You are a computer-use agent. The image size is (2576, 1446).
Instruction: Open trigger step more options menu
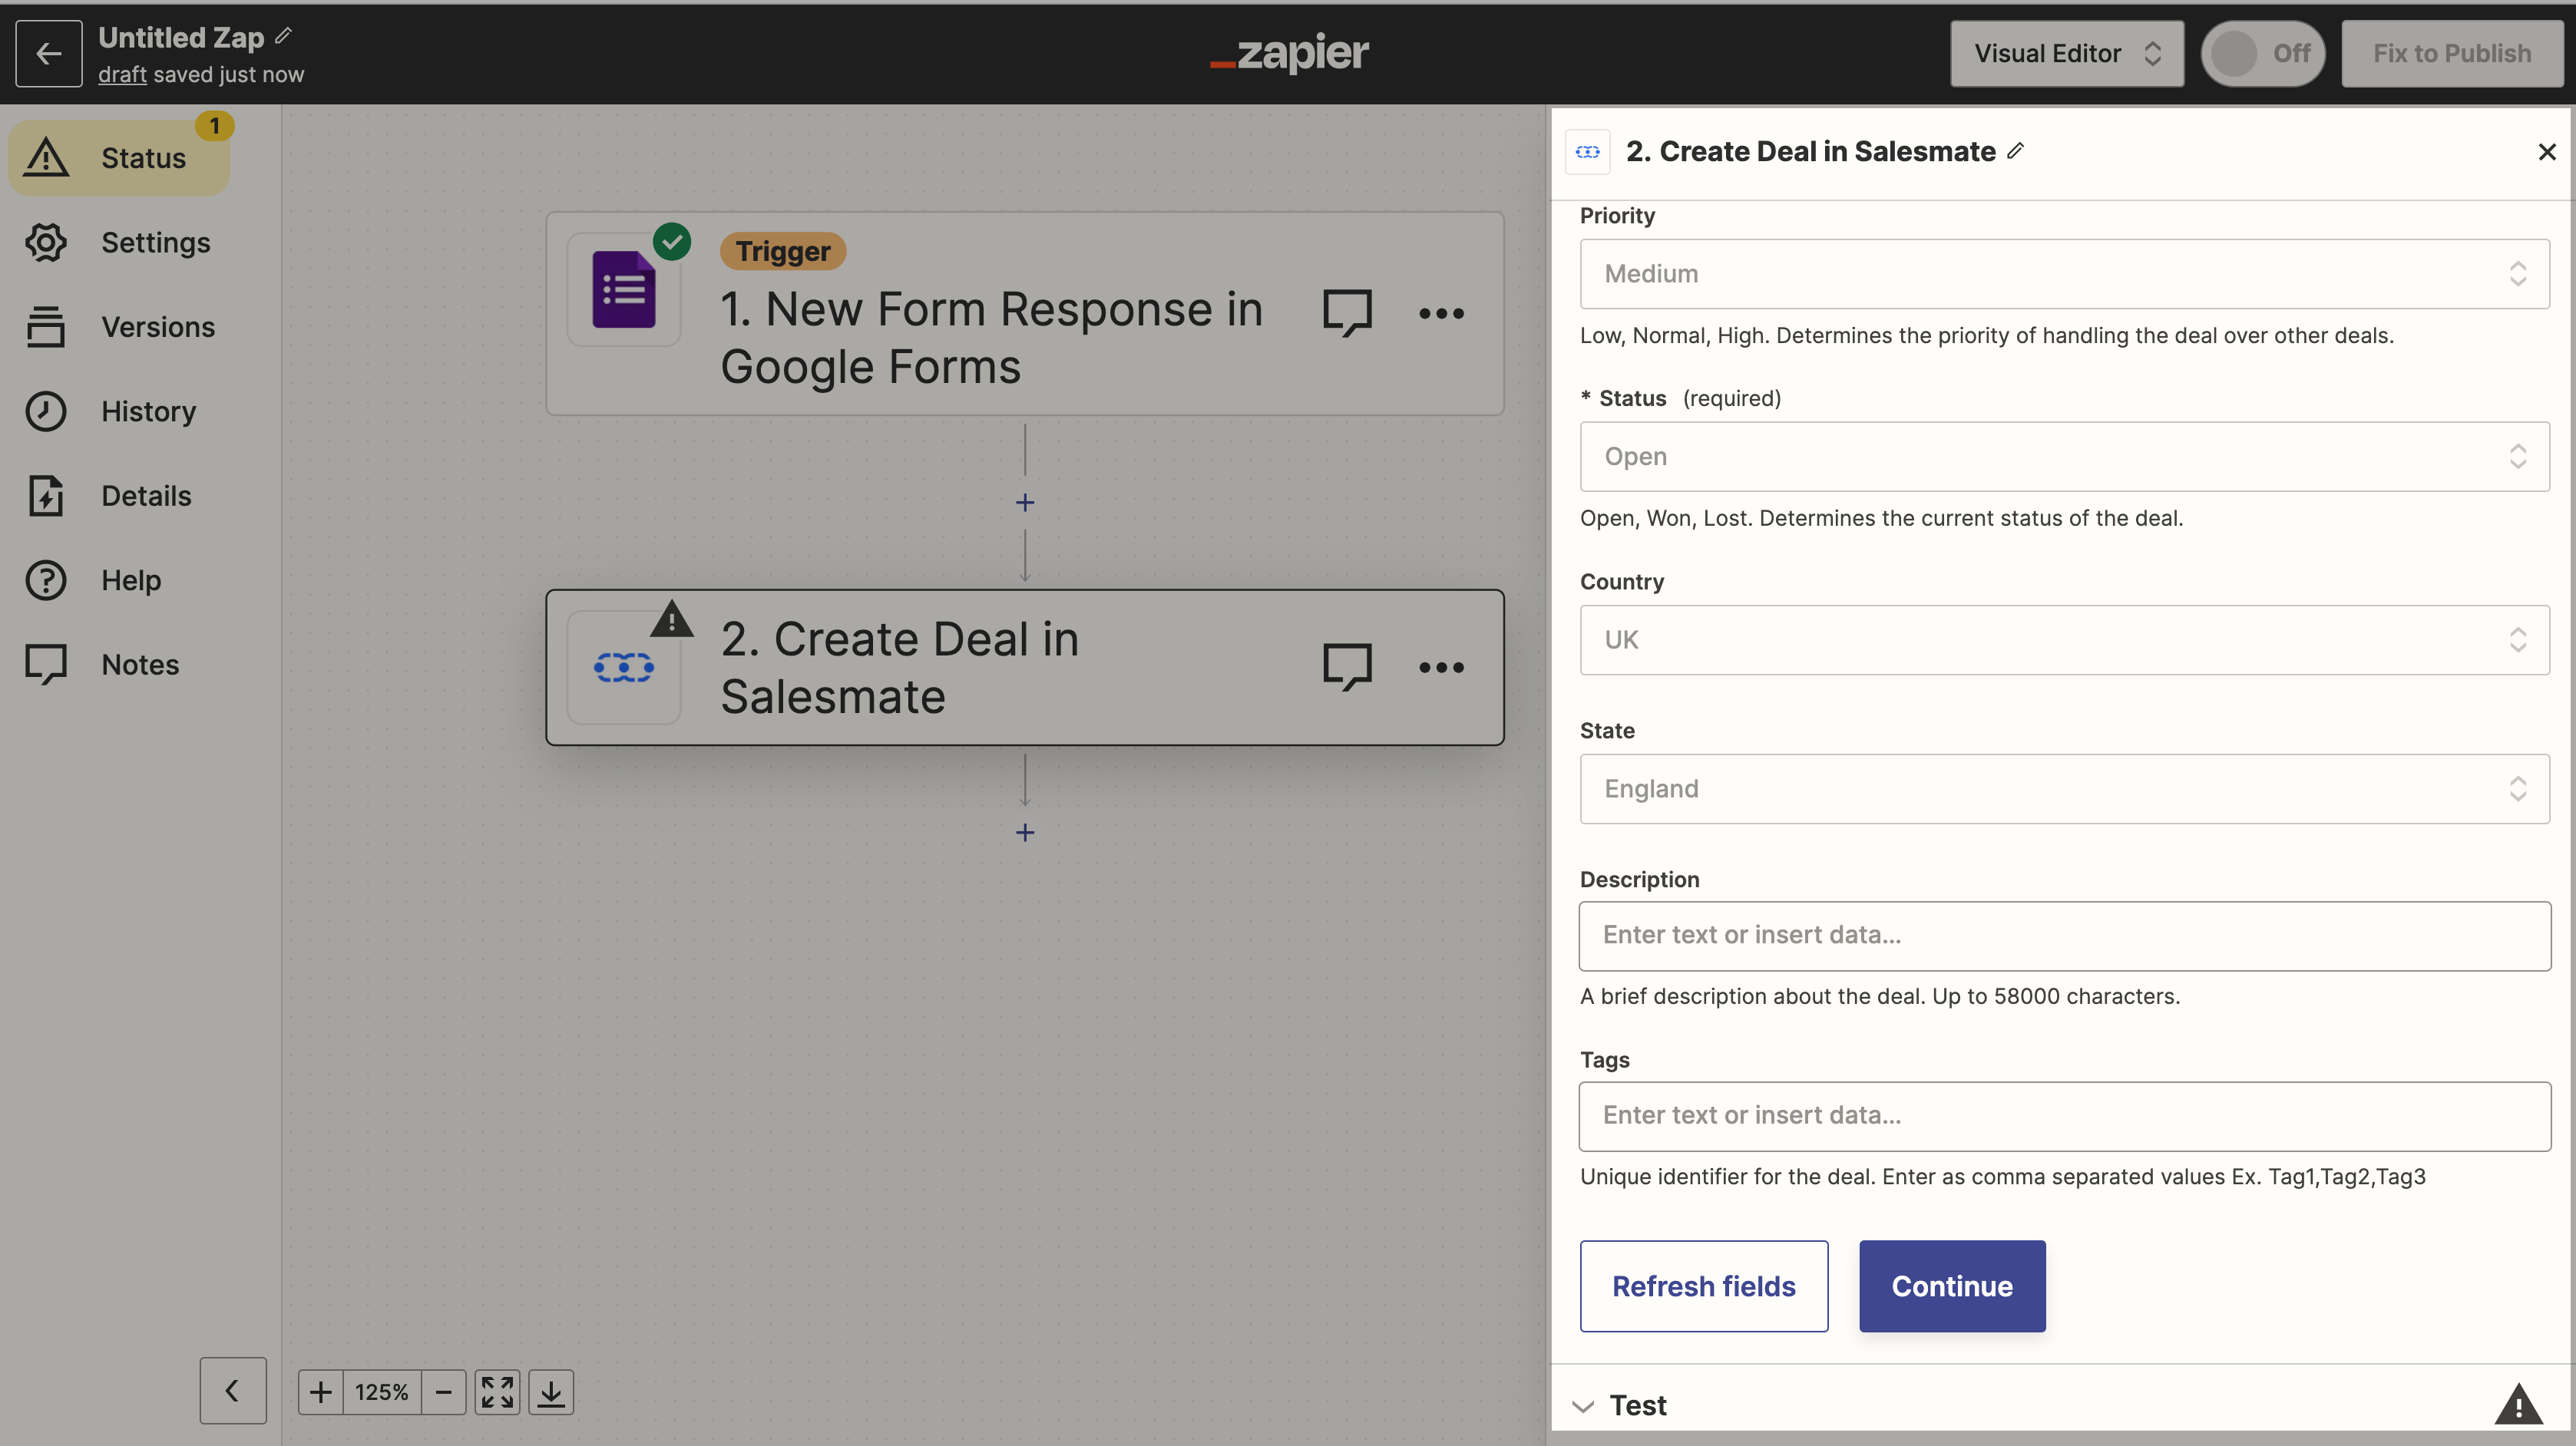coord(1441,314)
